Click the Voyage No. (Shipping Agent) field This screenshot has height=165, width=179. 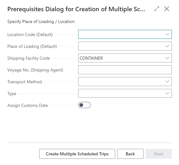tap(125, 70)
